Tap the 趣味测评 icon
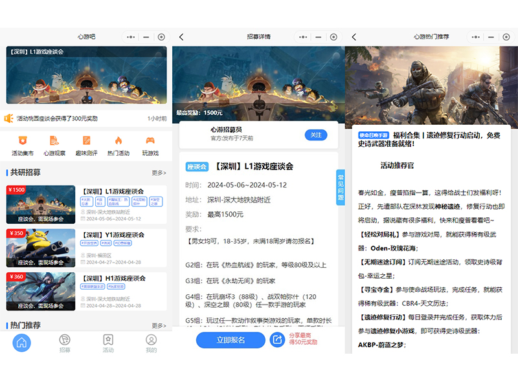This screenshot has height=388, width=518. (x=86, y=140)
